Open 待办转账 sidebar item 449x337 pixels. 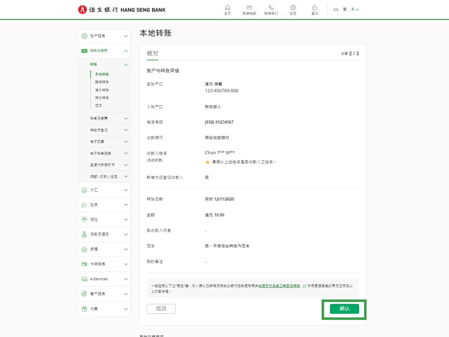point(102,98)
